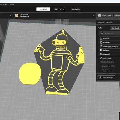120x120 pixels.
Task: Select the Velocidad de impresión setting
Action: coord(107,62)
